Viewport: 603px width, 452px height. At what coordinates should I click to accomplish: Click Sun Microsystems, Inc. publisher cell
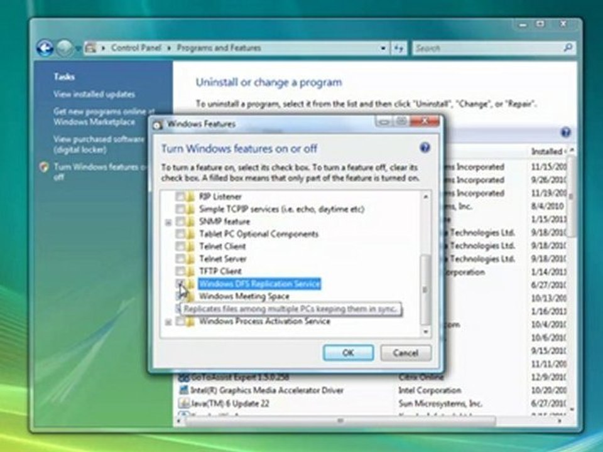[440, 403]
